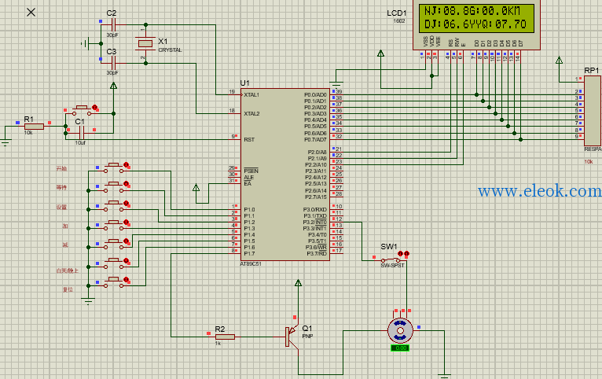Select the power terminal left of RP1
602x379 pixels.
pyautogui.click(x=560, y=61)
